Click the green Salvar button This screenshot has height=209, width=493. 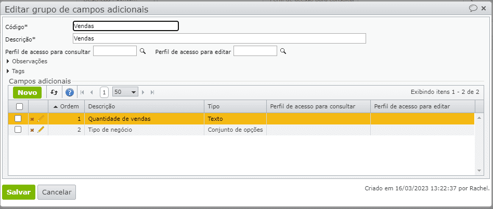19,192
